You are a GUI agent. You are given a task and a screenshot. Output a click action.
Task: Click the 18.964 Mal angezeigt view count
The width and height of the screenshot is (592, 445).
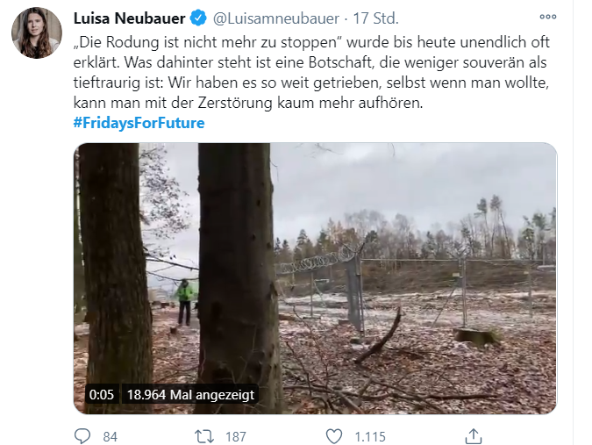click(x=190, y=394)
